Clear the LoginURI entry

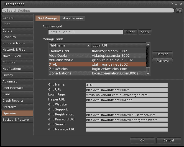[x=130, y=32]
